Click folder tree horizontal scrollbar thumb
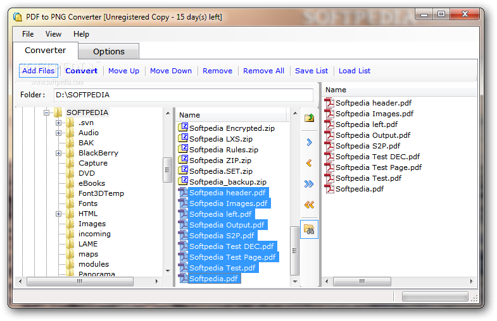The width and height of the screenshot is (497, 321). 80,281
